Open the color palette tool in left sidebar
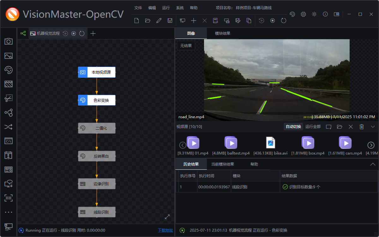This screenshot has height=237, width=379. coord(9,70)
